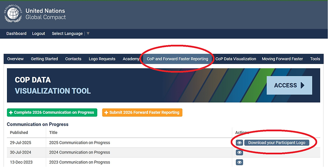
Task: Click Download your Participant Logo button
Action: pyautogui.click(x=277, y=143)
